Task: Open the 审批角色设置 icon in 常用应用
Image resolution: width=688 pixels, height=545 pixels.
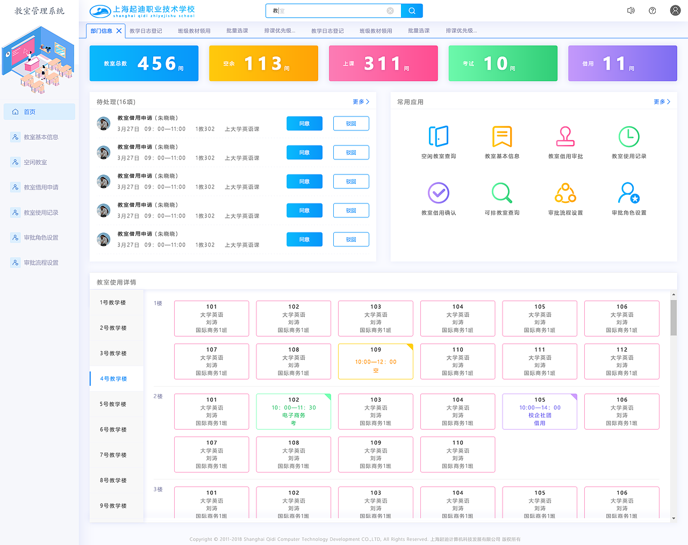Action: [629, 193]
